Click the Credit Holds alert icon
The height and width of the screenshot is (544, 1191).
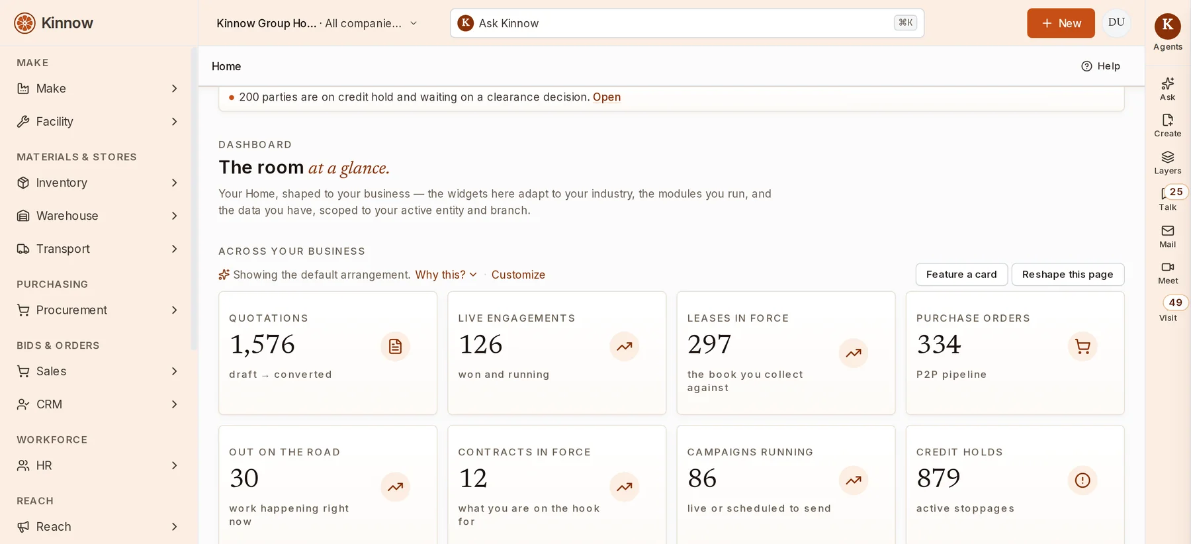pos(1082,480)
